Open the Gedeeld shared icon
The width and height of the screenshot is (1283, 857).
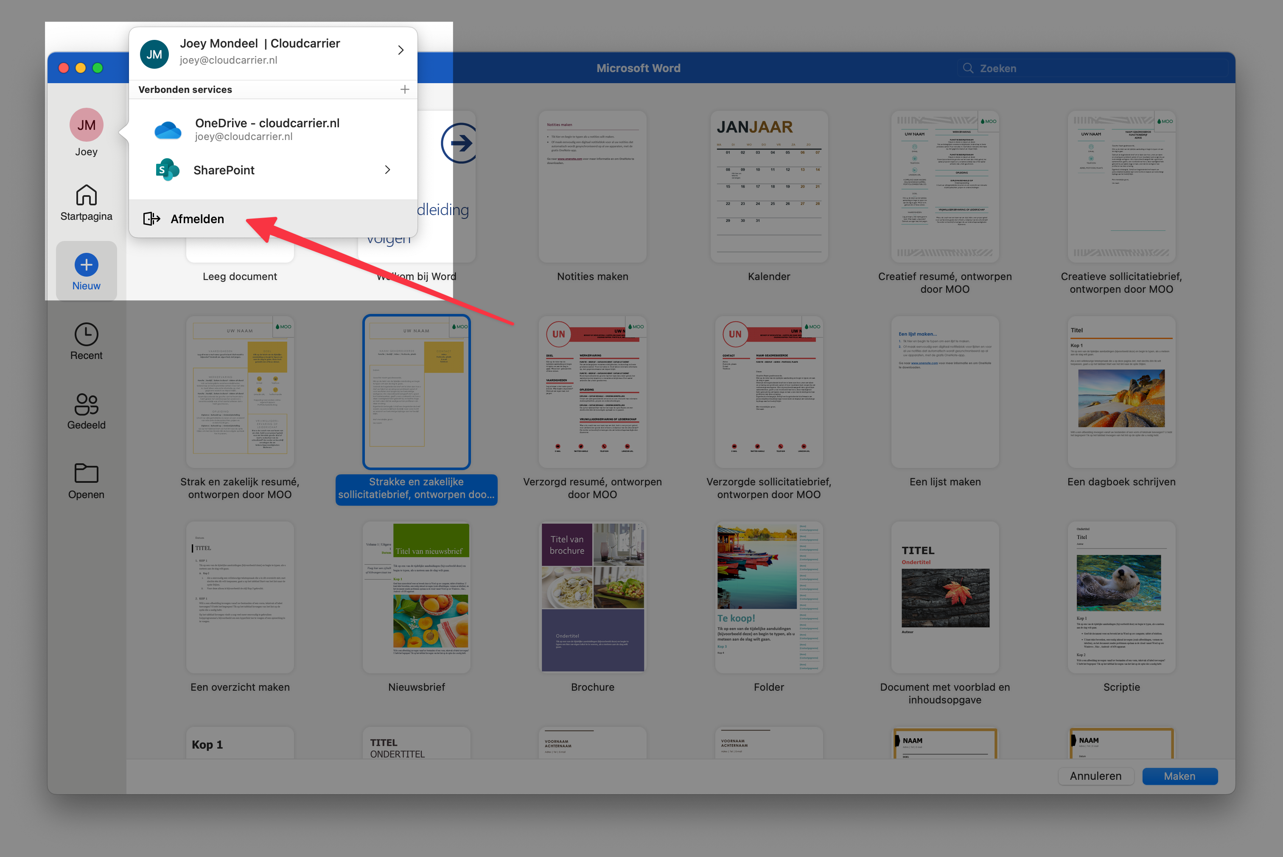tap(86, 404)
